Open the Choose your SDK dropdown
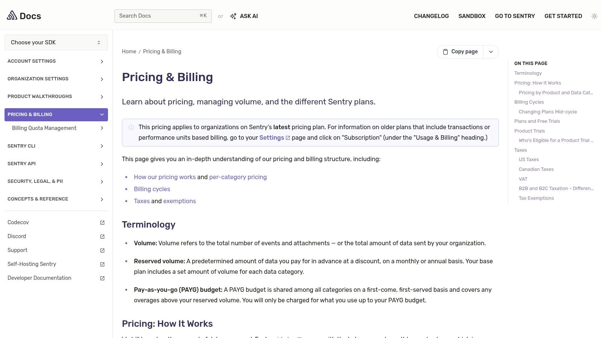Viewport: 602px width, 338px height. click(x=56, y=42)
